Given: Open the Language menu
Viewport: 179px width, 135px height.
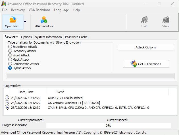Looking at the screenshot, I should click(61, 10).
